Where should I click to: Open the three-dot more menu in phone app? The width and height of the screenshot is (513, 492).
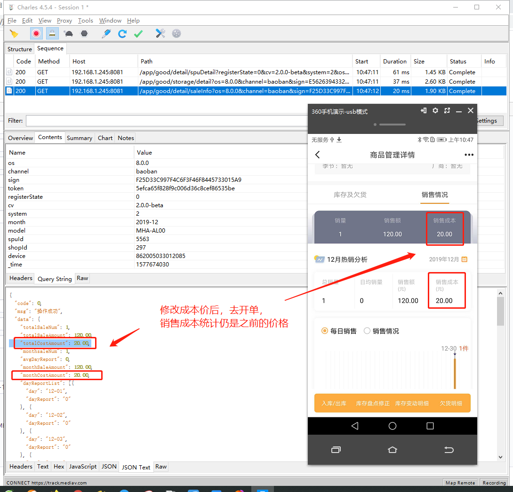click(x=469, y=155)
